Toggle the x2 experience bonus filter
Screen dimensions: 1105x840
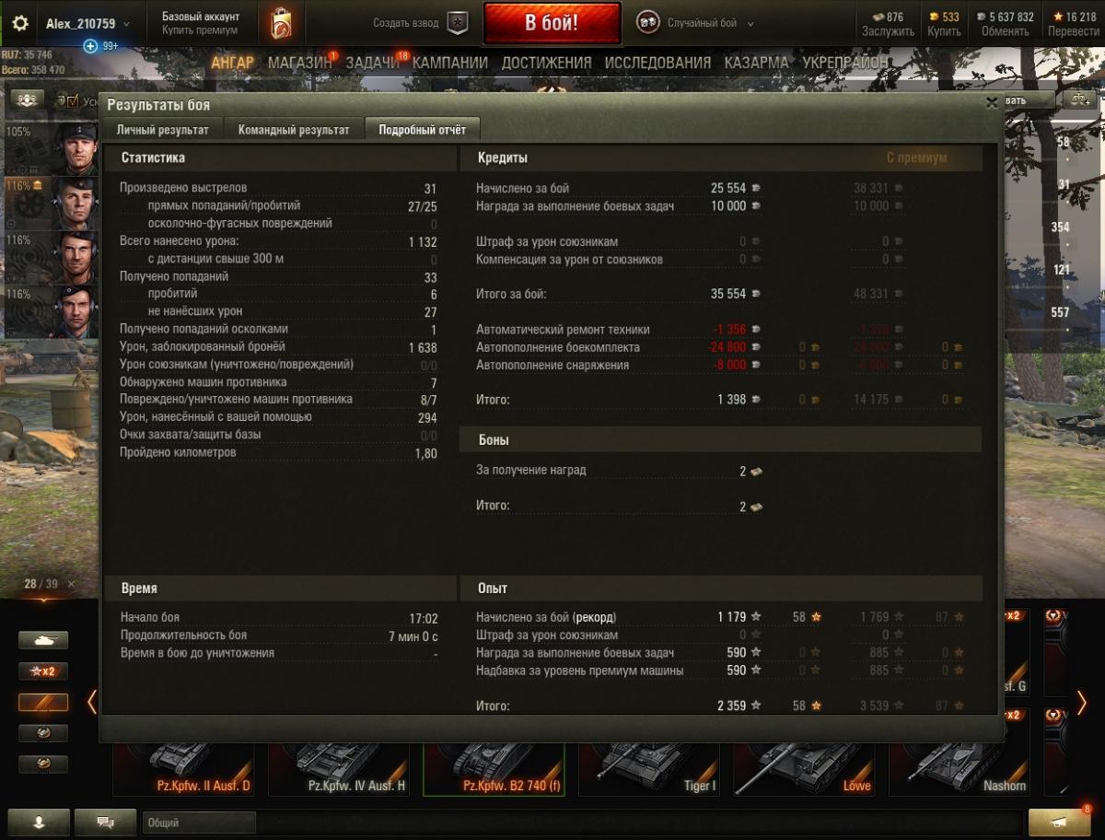(43, 671)
